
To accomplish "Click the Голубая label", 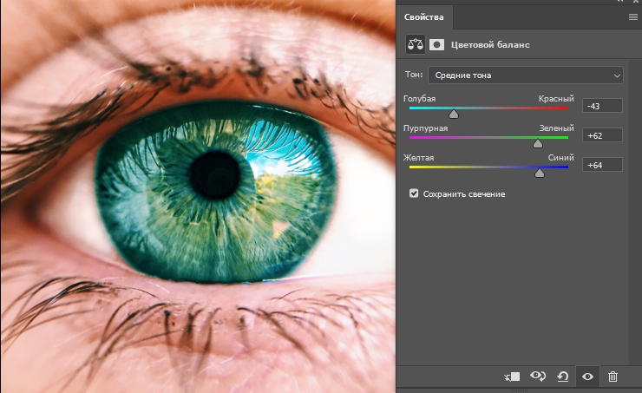I will click(x=419, y=99).
